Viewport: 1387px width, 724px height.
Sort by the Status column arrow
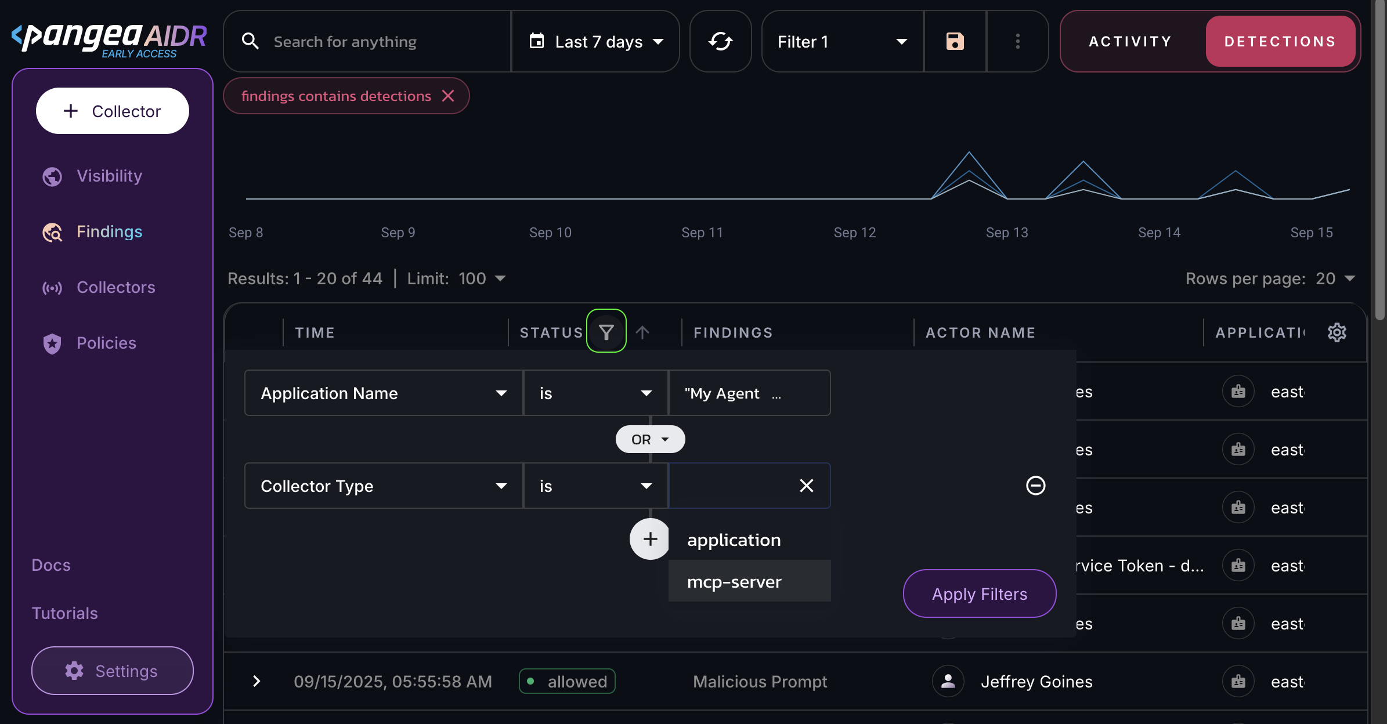coord(642,332)
